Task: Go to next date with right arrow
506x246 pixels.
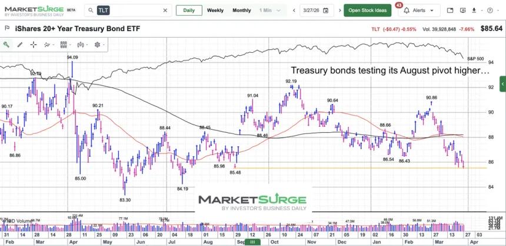Action: point(339,11)
